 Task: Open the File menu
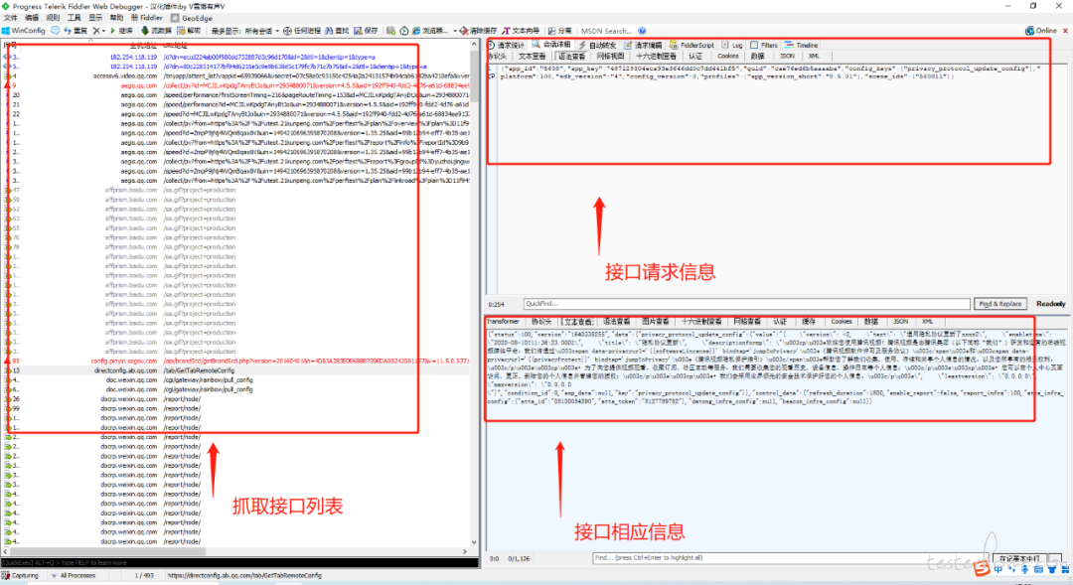11,18
